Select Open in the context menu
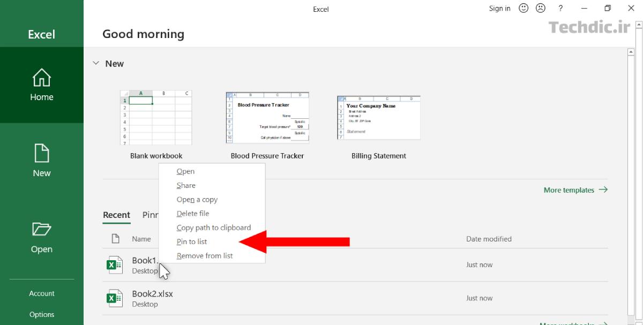 point(212,171)
